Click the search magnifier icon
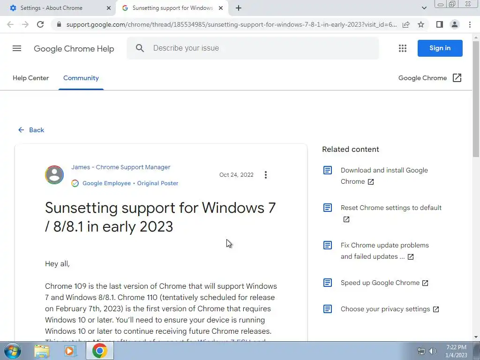 pos(140,48)
